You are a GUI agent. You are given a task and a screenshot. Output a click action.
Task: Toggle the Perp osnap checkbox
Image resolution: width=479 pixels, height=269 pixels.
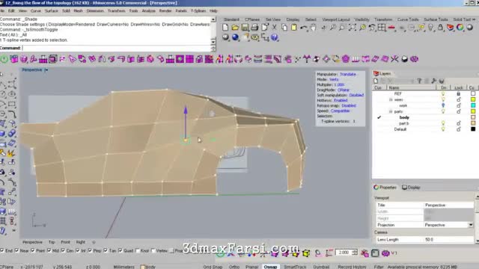click(x=90, y=250)
